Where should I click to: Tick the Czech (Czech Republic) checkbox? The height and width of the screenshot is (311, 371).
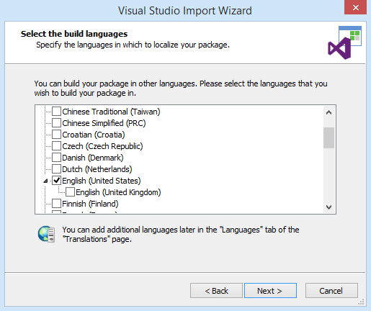pos(56,146)
